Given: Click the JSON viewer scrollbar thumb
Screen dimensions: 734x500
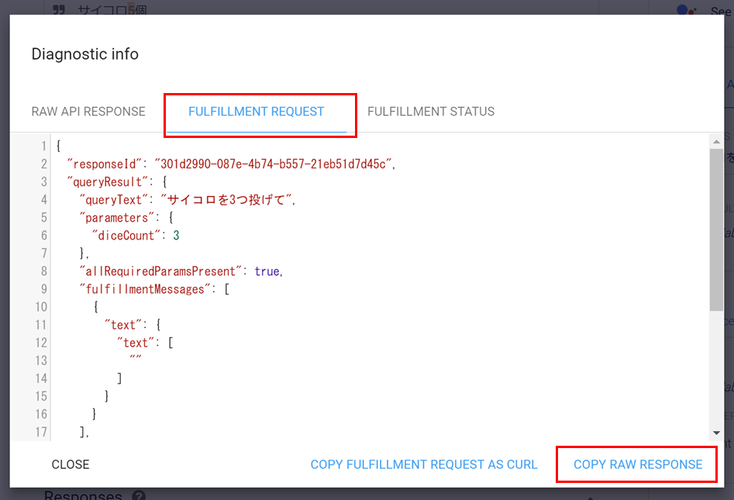Looking at the screenshot, I should 716,229.
